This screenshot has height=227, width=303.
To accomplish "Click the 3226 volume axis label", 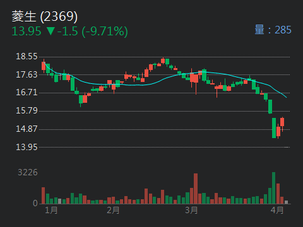I will [x=28, y=172].
